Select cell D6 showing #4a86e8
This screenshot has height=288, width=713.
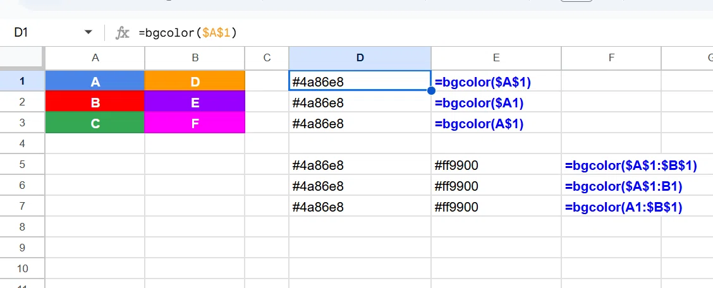coord(360,185)
